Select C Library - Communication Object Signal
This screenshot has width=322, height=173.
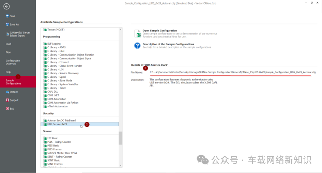70,59
